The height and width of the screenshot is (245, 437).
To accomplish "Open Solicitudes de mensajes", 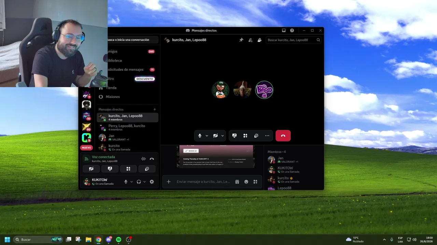I will pos(128,69).
